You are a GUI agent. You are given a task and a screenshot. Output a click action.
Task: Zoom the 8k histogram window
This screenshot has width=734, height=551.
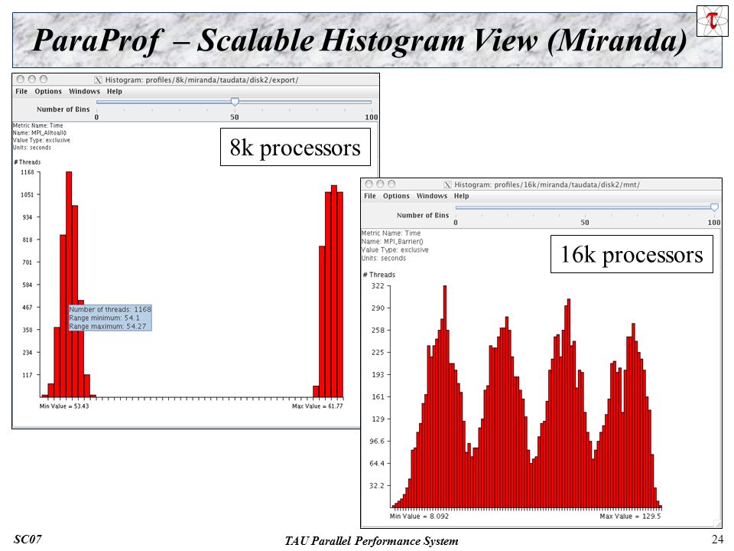44,79
